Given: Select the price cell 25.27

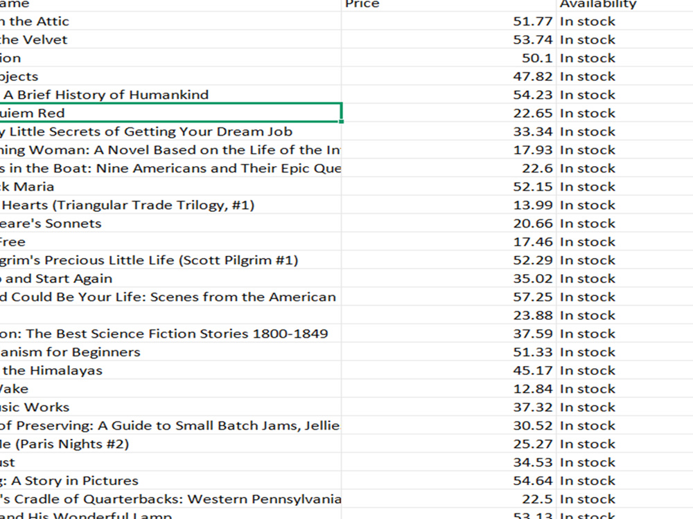Looking at the screenshot, I should 448,444.
